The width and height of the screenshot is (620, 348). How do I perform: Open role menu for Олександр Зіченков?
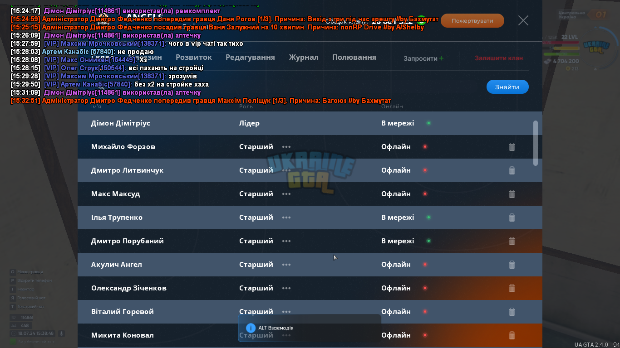(x=286, y=288)
